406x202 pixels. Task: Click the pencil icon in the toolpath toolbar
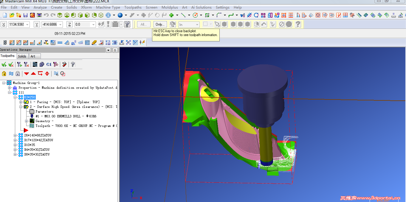(94, 43)
